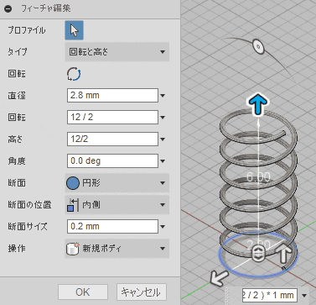This screenshot has width=316, height=305.
Task: Click the 円形 circle section icon
Action: [73, 183]
